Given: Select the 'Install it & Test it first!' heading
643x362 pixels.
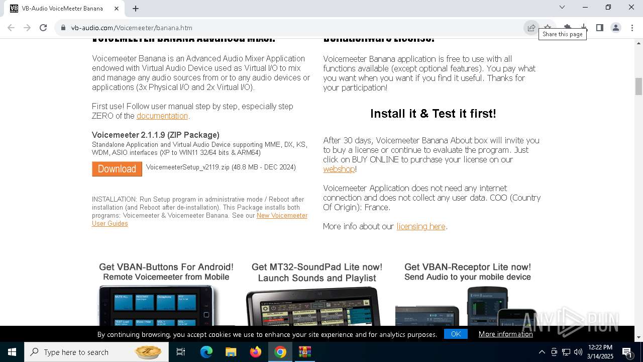Looking at the screenshot, I should coord(433,114).
